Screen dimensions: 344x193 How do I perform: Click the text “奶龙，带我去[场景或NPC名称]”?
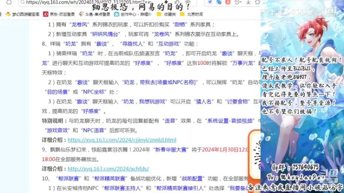pos(160,82)
